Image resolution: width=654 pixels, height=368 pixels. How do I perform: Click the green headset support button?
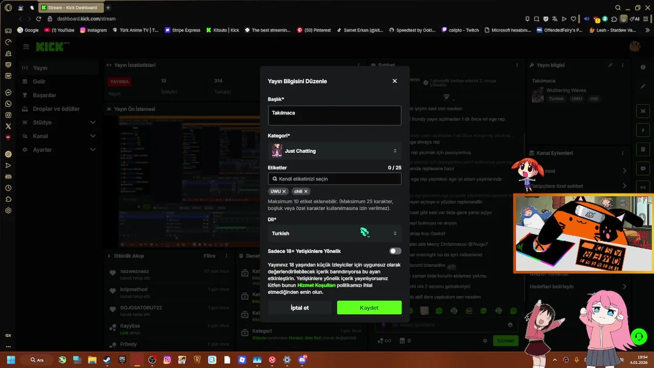tap(639, 336)
